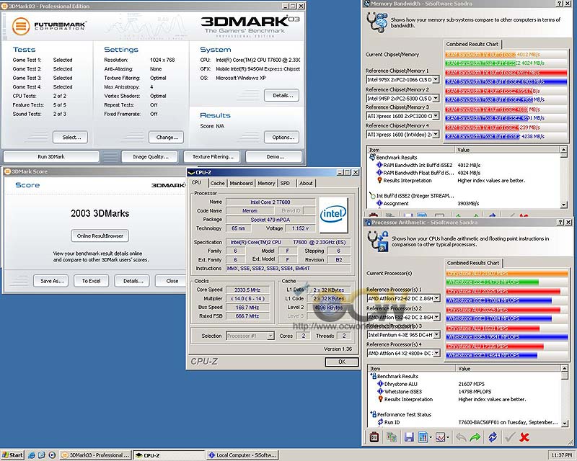Viewport: 577px width, 461px height.
Task: Open Reference Chipset/Memory 3 dropdown
Action: tap(436, 116)
